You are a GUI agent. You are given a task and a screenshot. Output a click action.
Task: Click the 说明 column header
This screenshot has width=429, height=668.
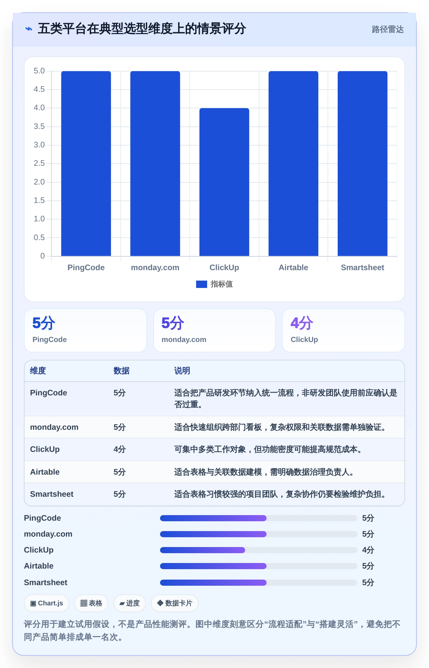click(182, 371)
